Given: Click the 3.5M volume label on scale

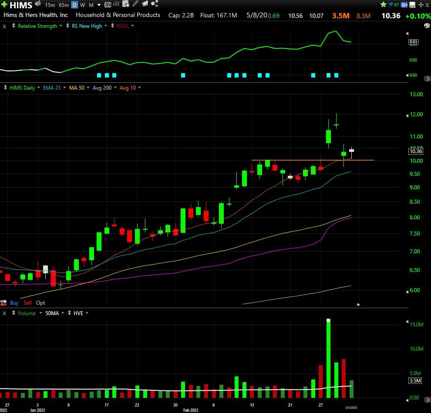Looking at the screenshot, I should coord(415,380).
